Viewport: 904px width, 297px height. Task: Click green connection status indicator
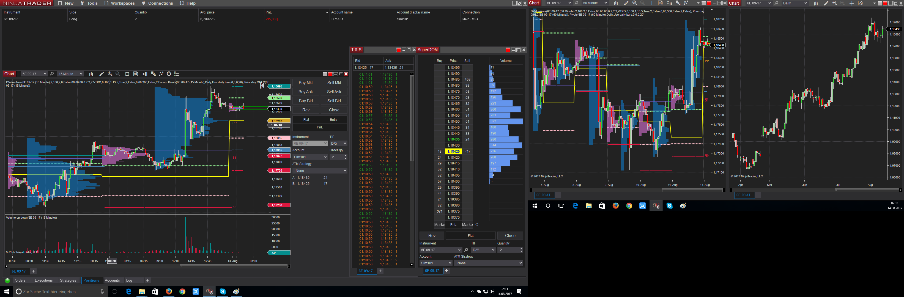tap(7, 280)
